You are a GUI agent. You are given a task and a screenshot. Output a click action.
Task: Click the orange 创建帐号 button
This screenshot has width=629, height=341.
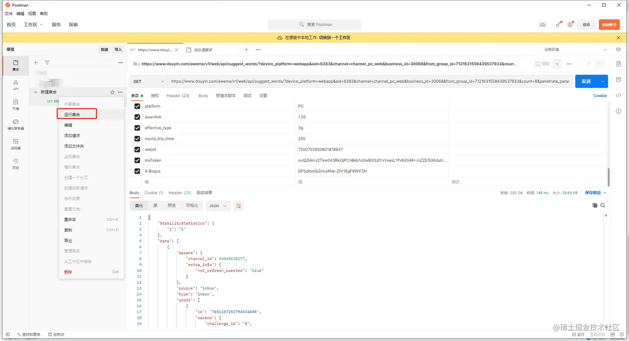[x=609, y=25]
